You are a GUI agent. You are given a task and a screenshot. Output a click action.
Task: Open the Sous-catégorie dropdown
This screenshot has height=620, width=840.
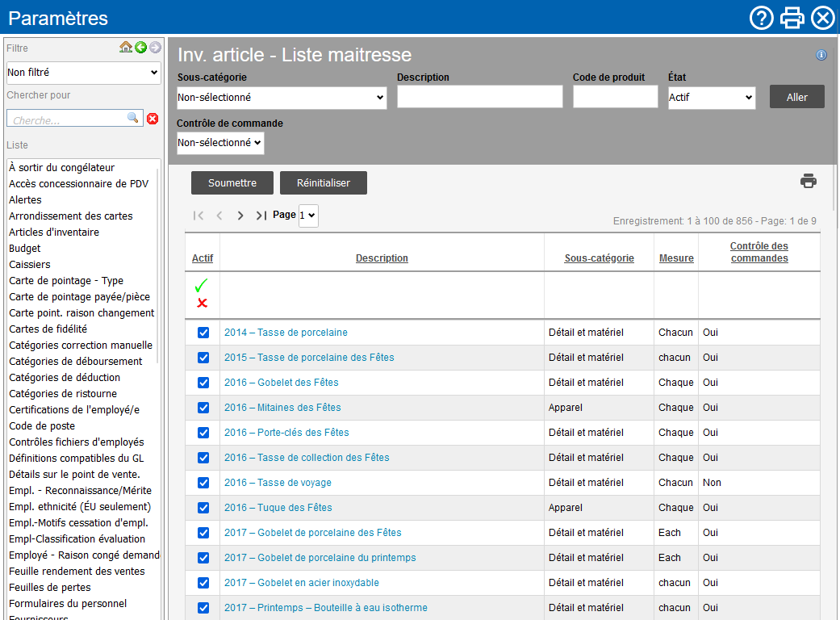point(282,98)
